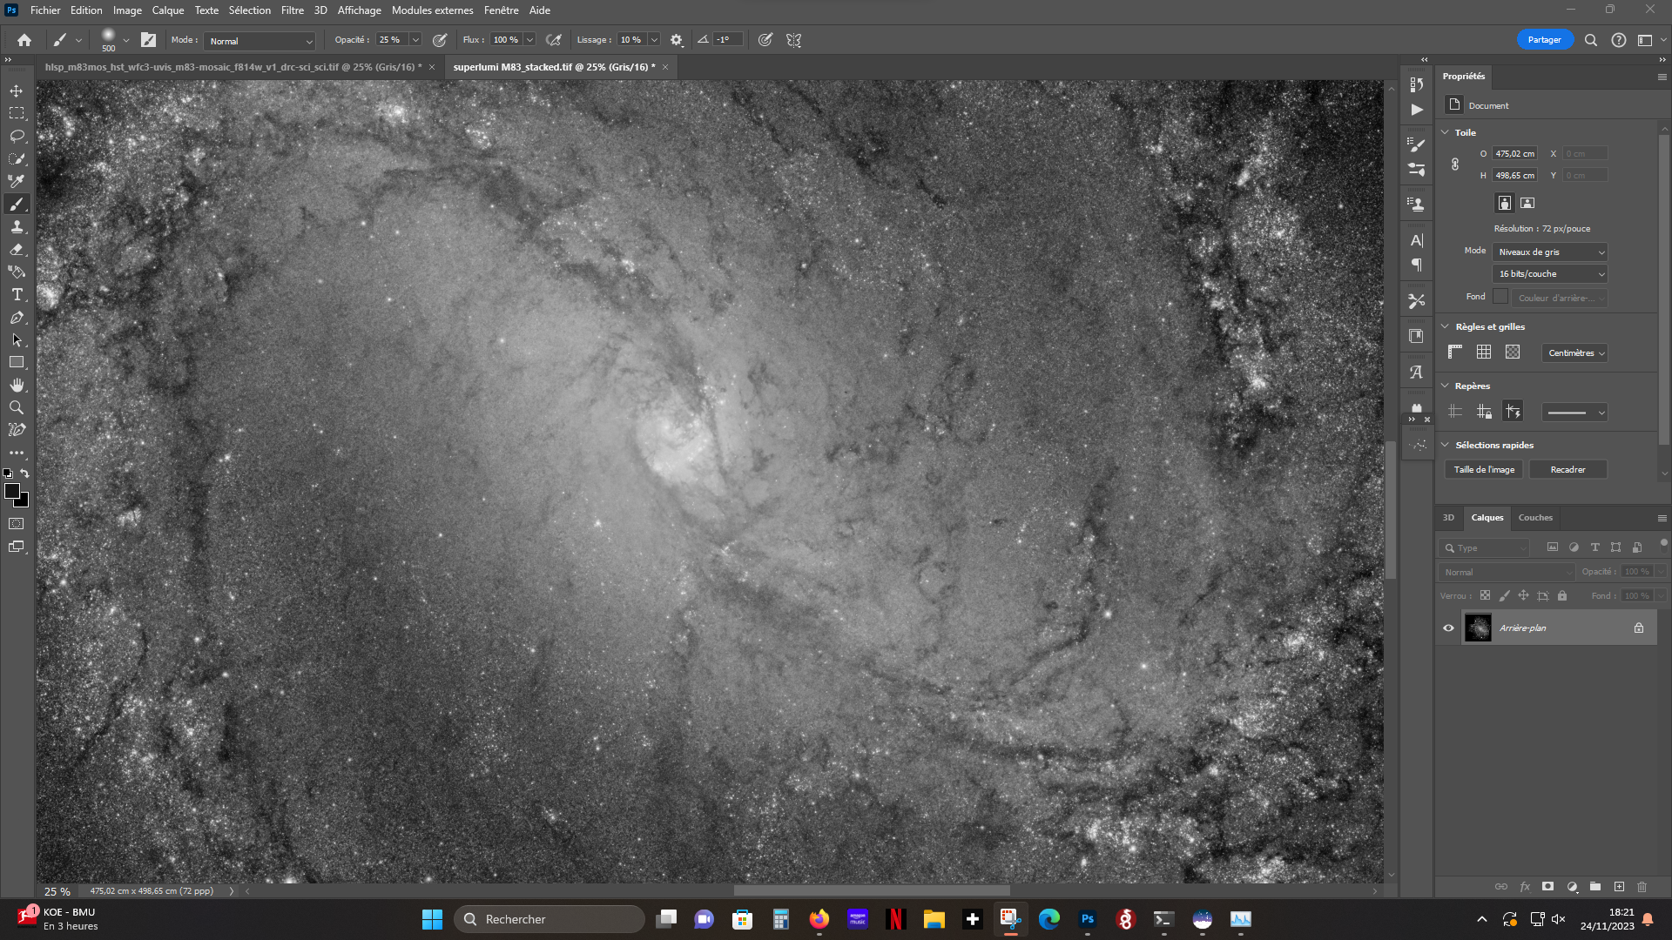This screenshot has width=1672, height=940.
Task: Collapse the Repères section
Action: click(1446, 386)
